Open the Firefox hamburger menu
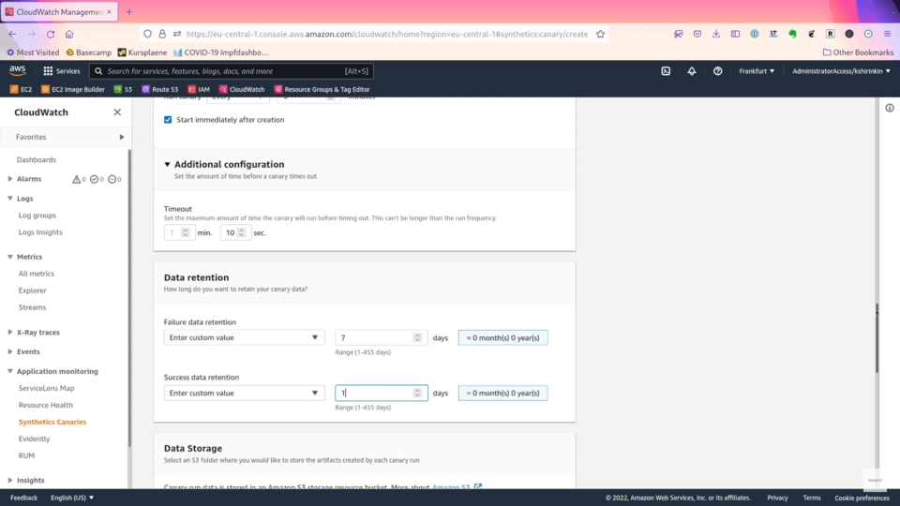 coord(888,34)
